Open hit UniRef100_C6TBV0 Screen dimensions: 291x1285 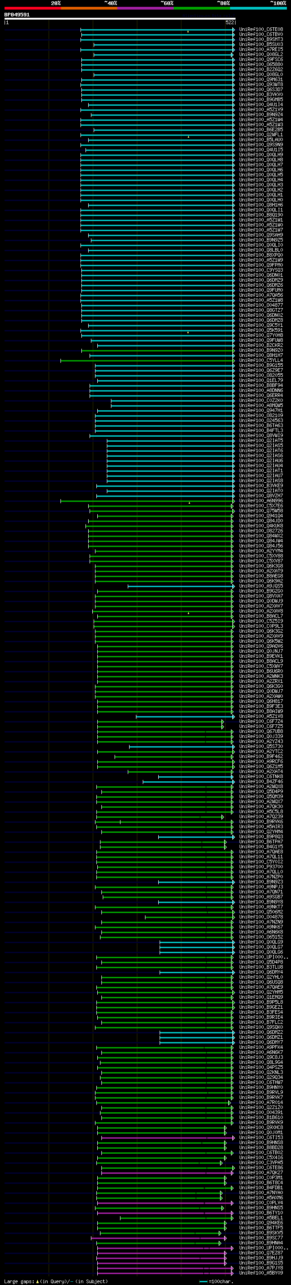click(x=261, y=35)
